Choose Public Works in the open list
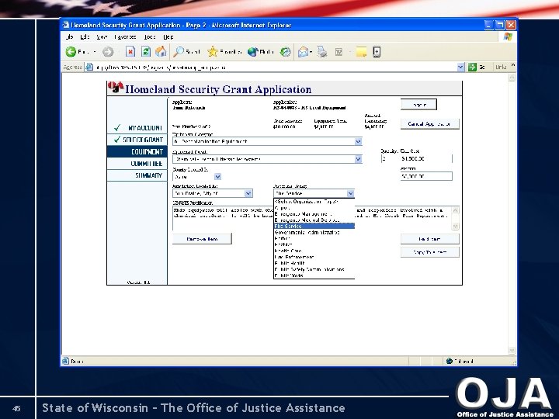The height and width of the screenshot is (419, 559). 314,275
